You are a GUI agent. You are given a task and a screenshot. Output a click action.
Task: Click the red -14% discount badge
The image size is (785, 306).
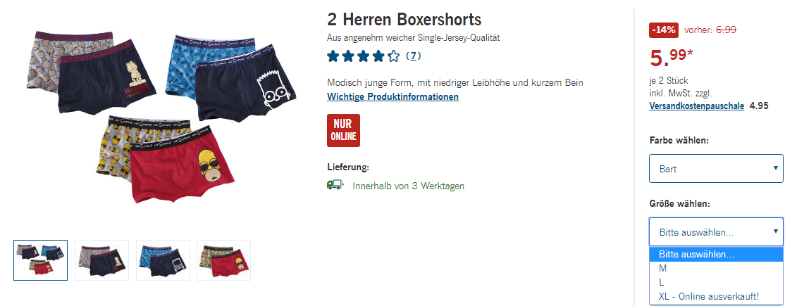(663, 30)
